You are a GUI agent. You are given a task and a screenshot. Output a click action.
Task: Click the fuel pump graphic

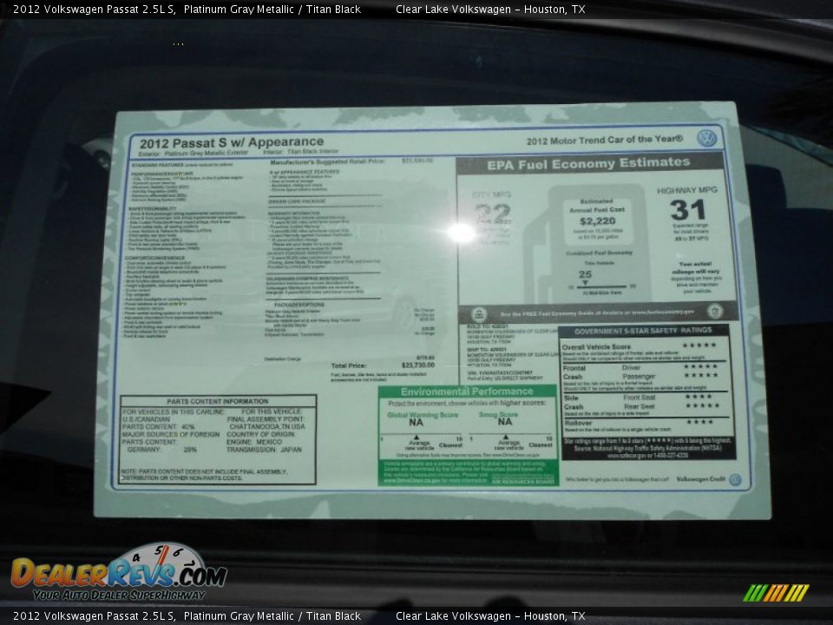pyautogui.click(x=588, y=243)
